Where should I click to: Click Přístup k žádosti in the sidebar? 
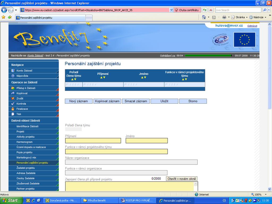point(33,88)
